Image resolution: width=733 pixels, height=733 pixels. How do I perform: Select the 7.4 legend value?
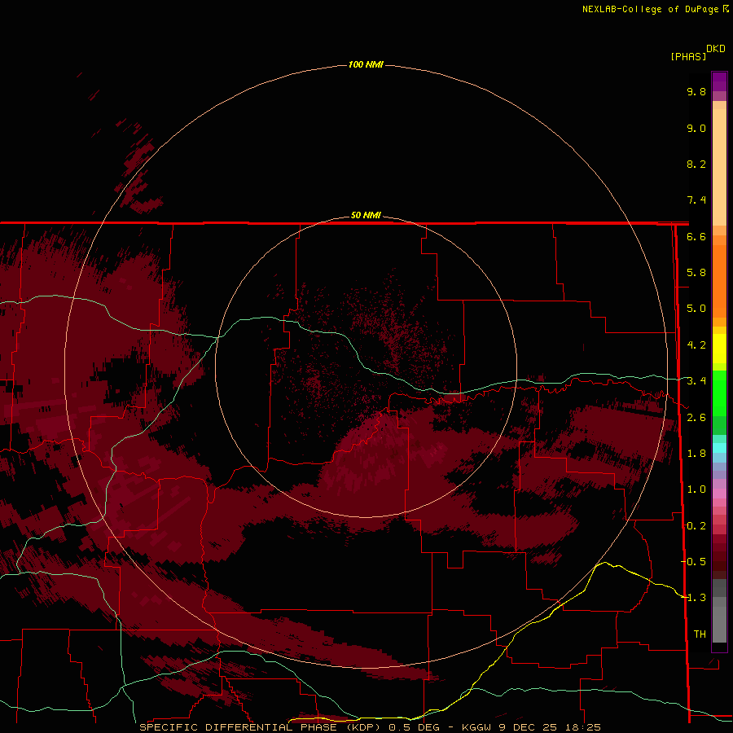[696, 200]
